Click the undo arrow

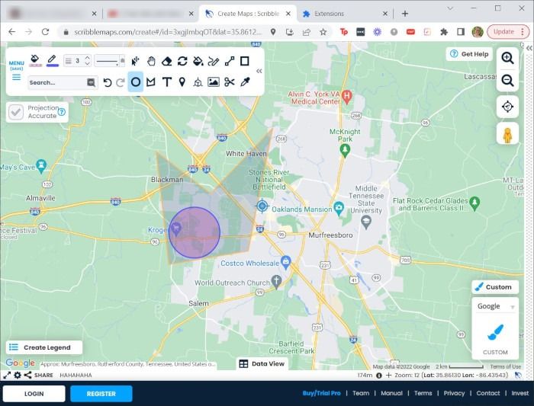pyautogui.click(x=108, y=82)
